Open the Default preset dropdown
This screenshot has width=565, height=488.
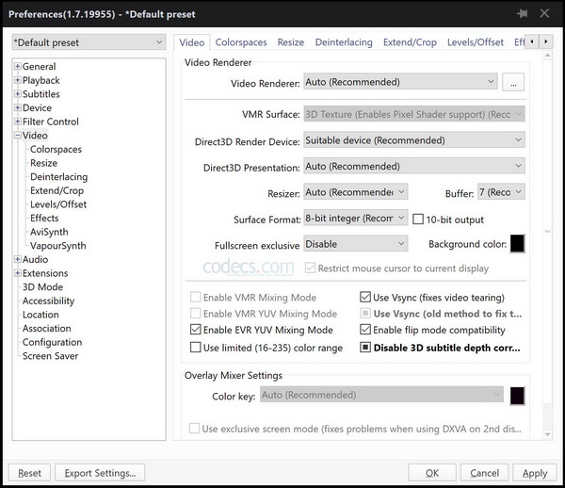(x=88, y=42)
